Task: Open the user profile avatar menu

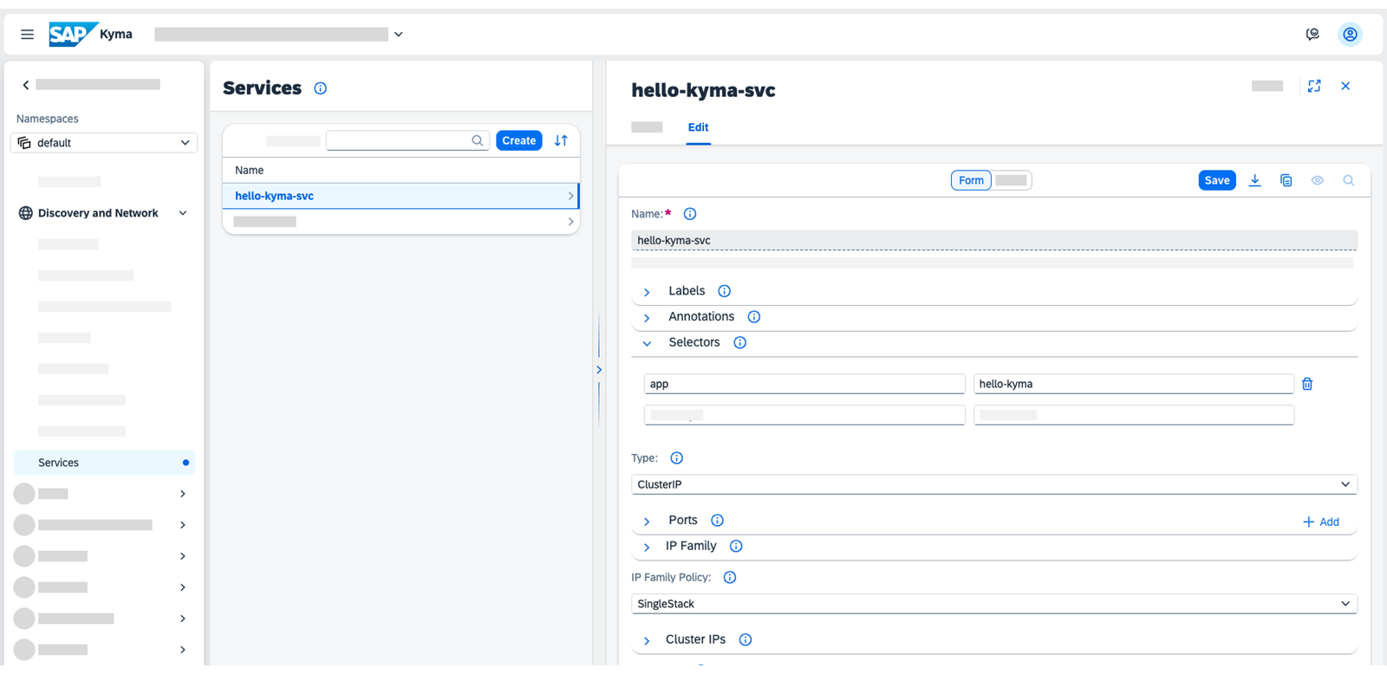Action: (1350, 35)
